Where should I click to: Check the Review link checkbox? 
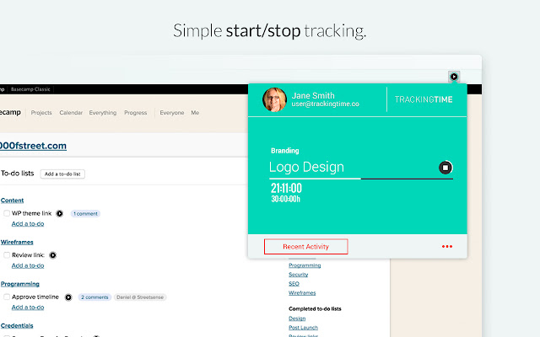tap(7, 254)
